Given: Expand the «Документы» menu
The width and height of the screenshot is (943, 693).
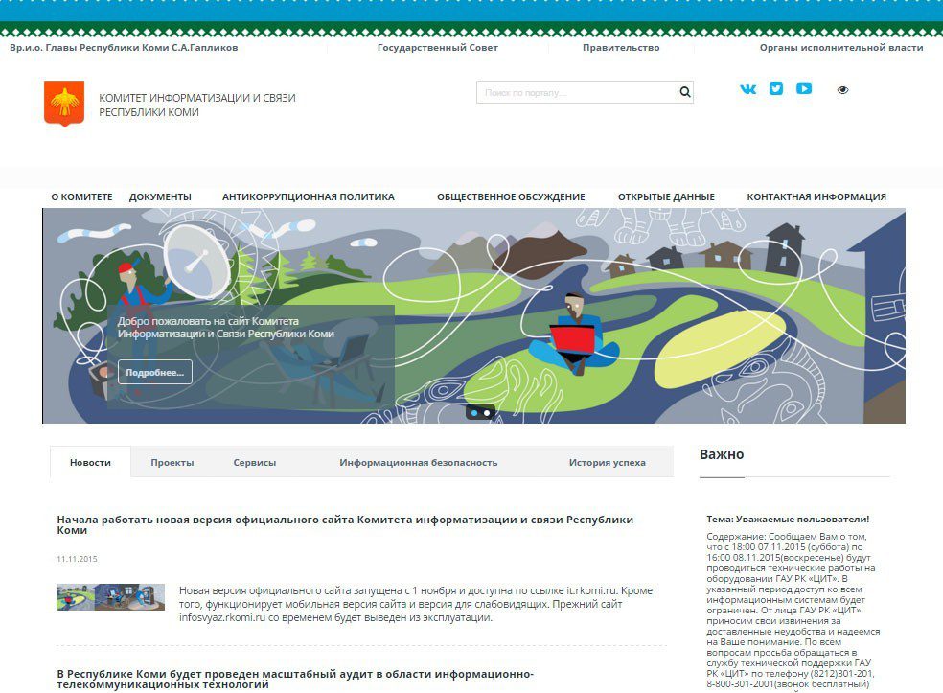Looking at the screenshot, I should tap(160, 197).
